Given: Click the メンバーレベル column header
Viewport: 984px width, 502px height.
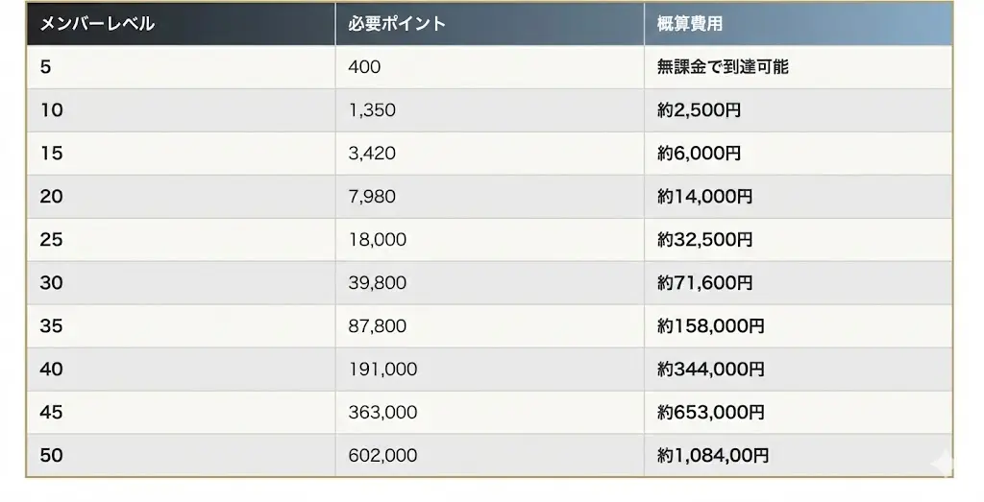Looking at the screenshot, I should pos(97,24).
